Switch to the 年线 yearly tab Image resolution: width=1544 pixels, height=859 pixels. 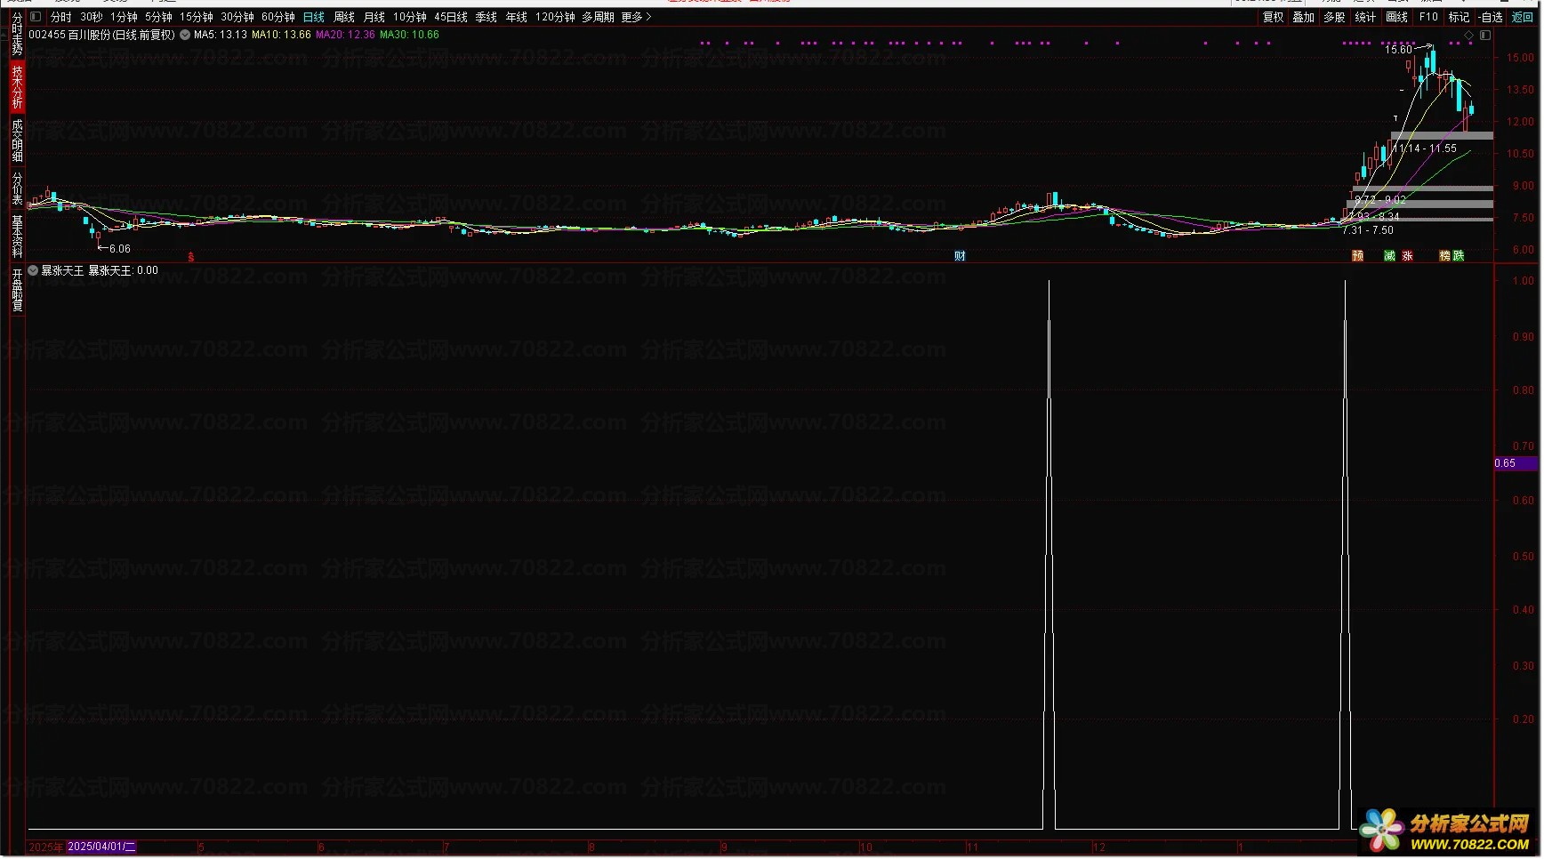tap(517, 17)
